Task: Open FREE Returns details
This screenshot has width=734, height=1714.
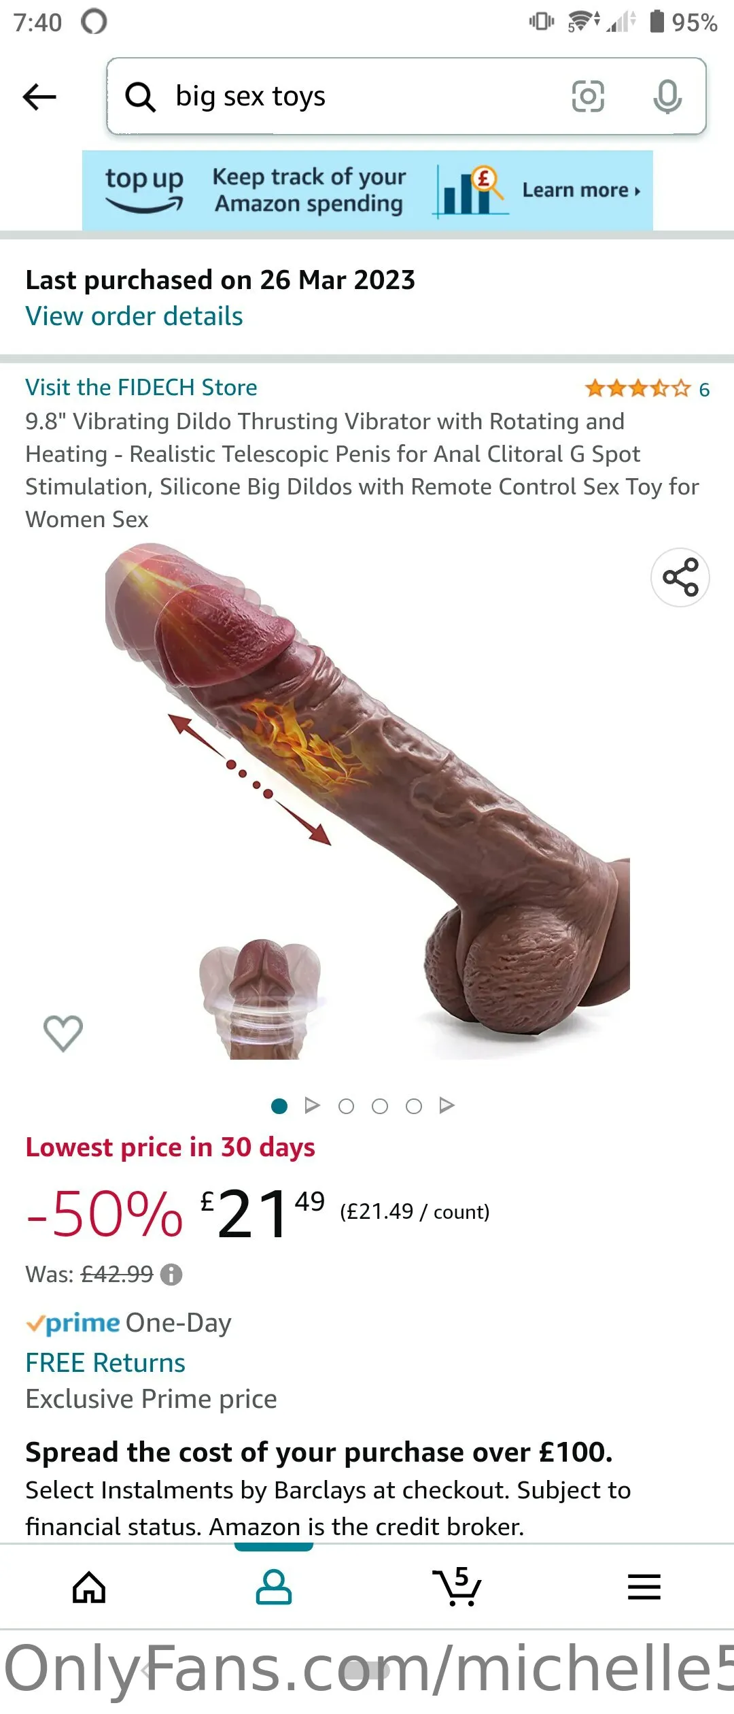Action: 105,1362
